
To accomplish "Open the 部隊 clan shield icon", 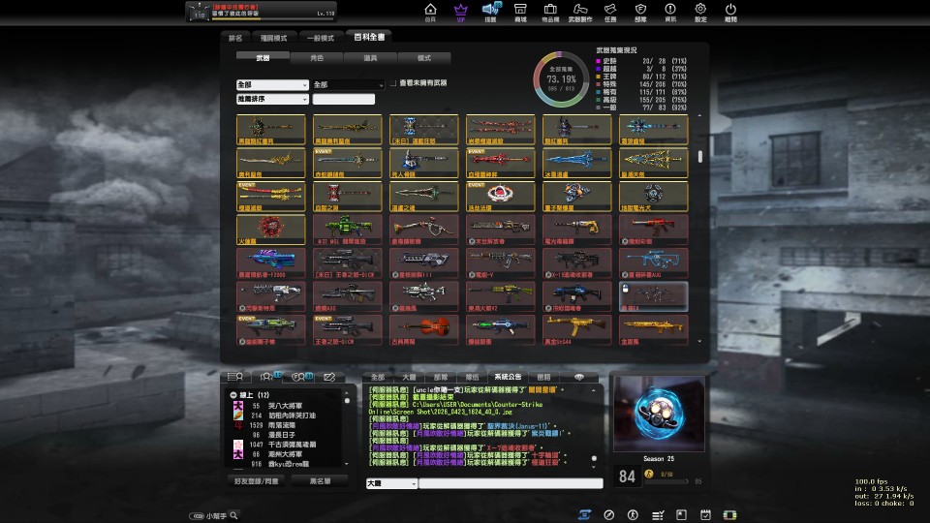I will pos(640,12).
